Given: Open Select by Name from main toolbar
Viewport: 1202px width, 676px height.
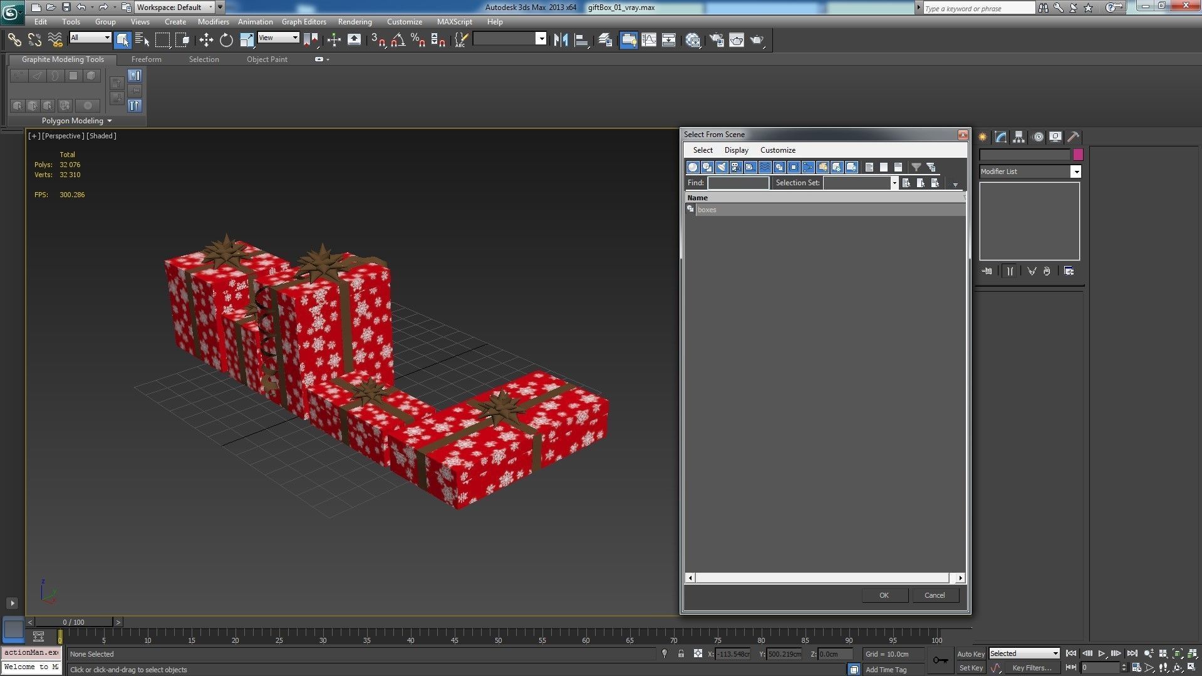Looking at the screenshot, I should (143, 40).
